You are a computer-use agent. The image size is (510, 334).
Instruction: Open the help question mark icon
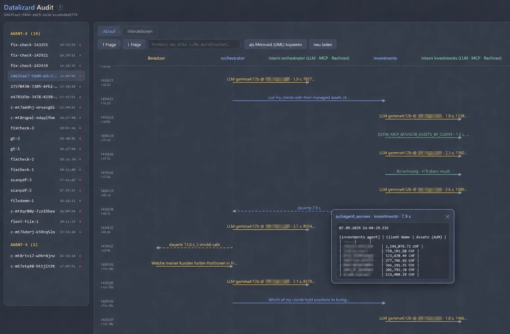click(60, 7)
